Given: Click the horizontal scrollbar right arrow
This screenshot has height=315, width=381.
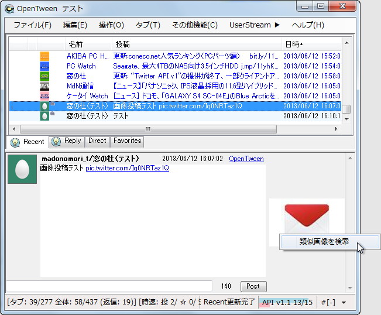Looking at the screenshot, I should point(337,129).
